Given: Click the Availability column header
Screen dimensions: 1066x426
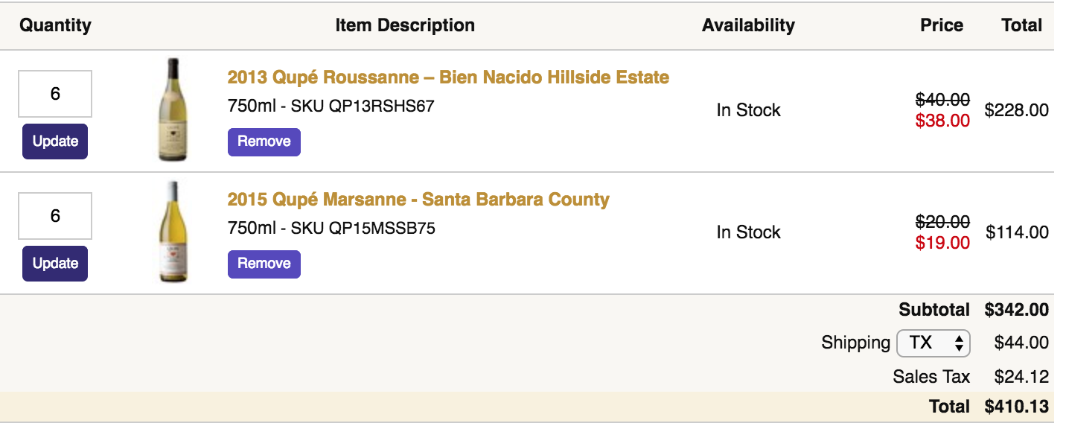Looking at the screenshot, I should [748, 25].
